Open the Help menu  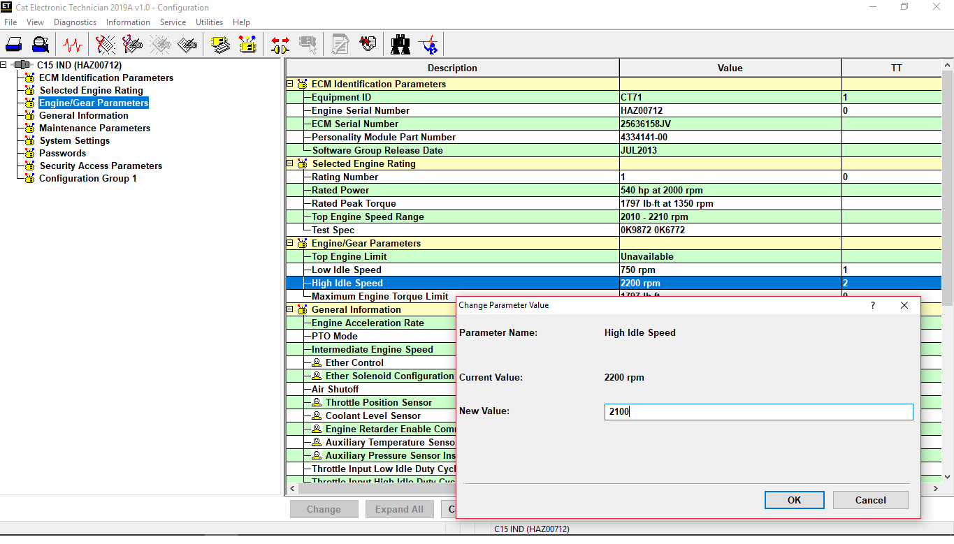241,22
